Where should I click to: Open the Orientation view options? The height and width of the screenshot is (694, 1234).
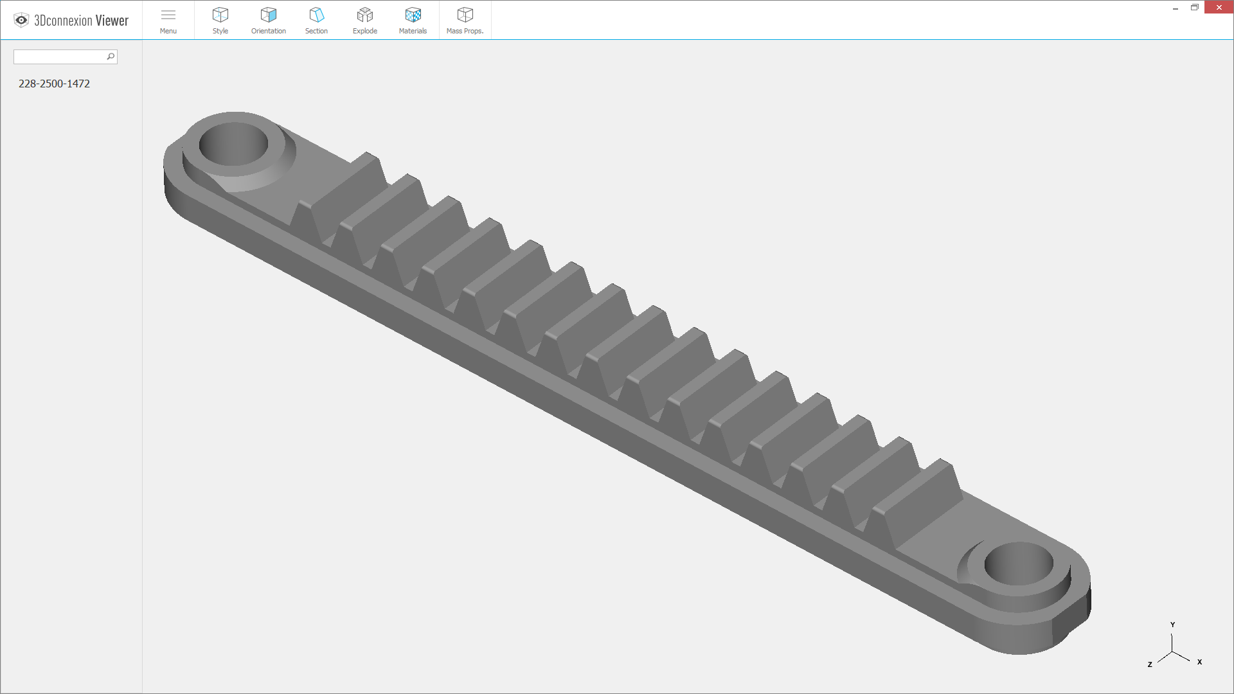[269, 21]
